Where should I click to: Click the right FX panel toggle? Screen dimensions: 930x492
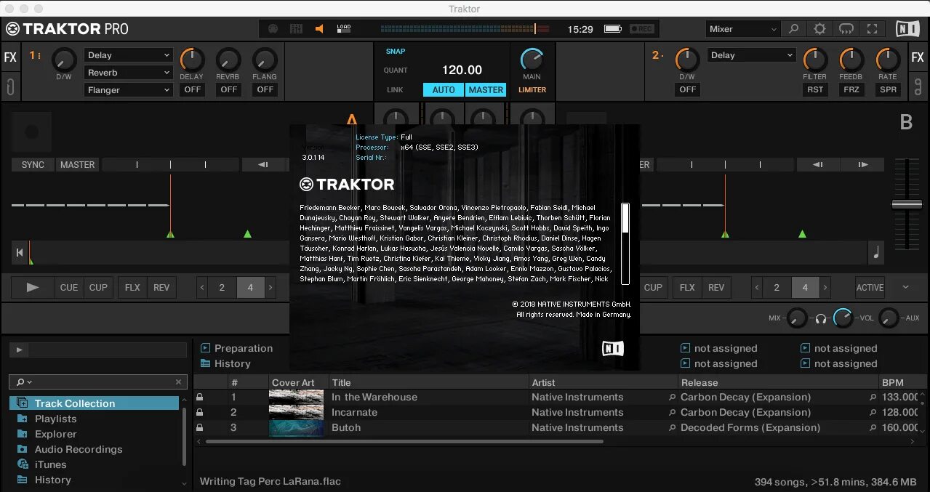coord(918,57)
